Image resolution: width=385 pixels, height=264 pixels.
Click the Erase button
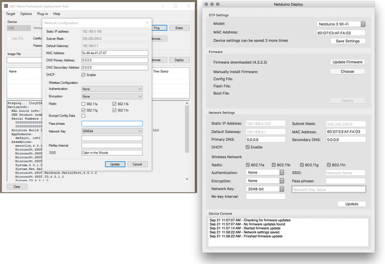179,27
